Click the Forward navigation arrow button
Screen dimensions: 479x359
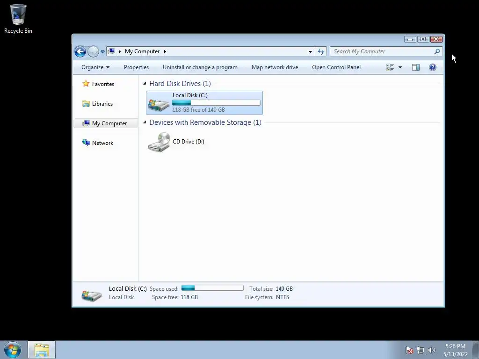pos(93,51)
